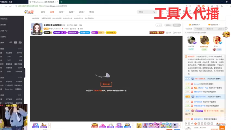Screen dimensions: 231x130
Task: Click the browser download arrow icon
Action: coord(208,6)
